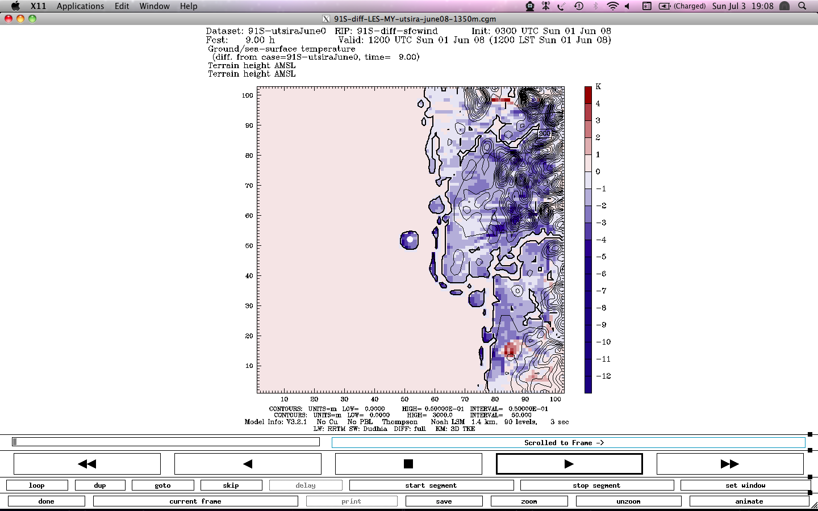Image resolution: width=818 pixels, height=511 pixels.
Task: Open the Applications menu
Action: tap(80, 6)
